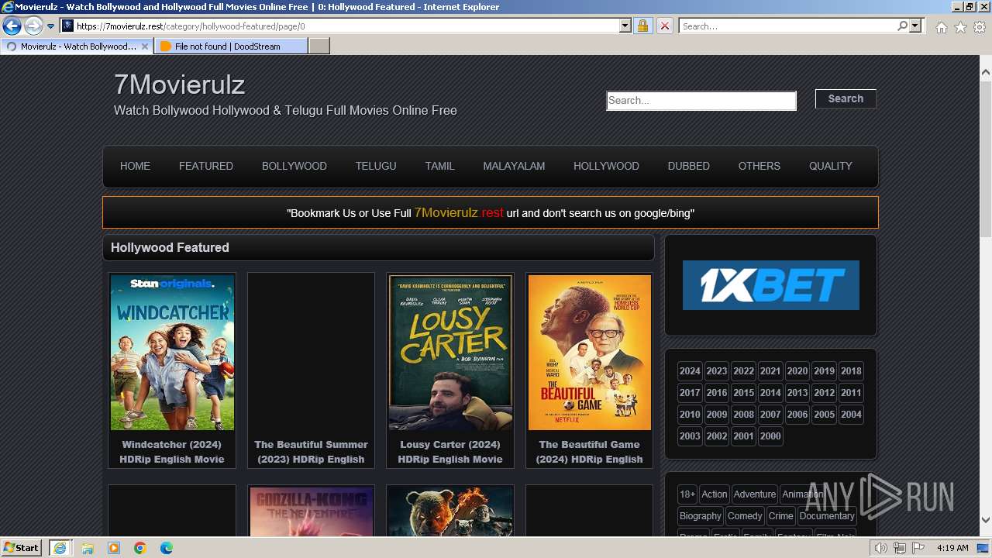The width and height of the screenshot is (992, 558).
Task: Click the browser Back arrow button
Action: coord(12,26)
